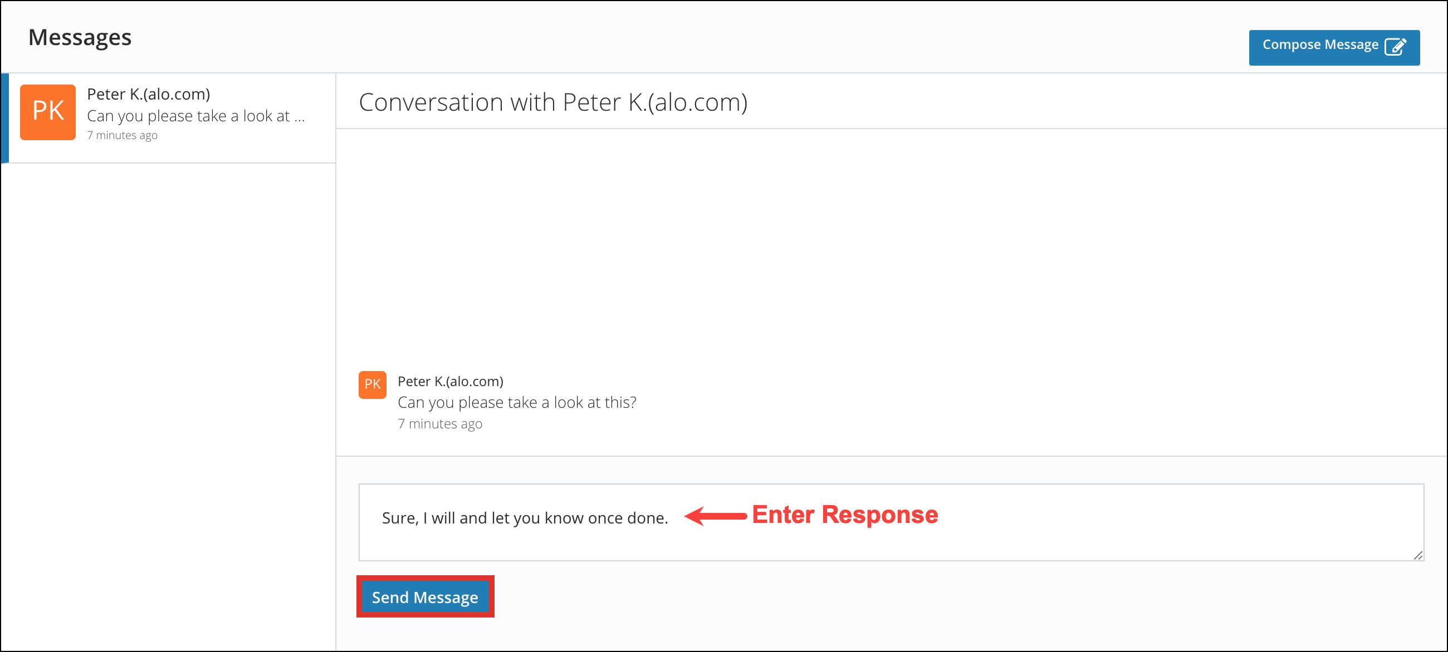Click '7 minutes ago' under the conversation message

pos(439,423)
